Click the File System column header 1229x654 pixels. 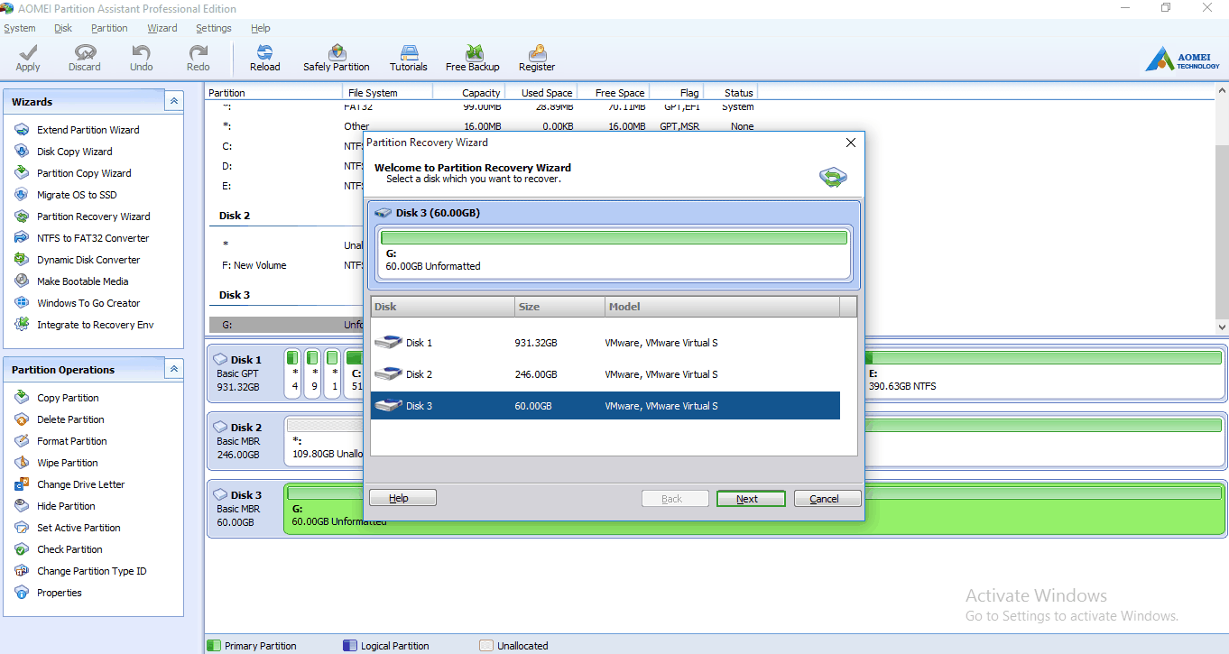point(388,93)
